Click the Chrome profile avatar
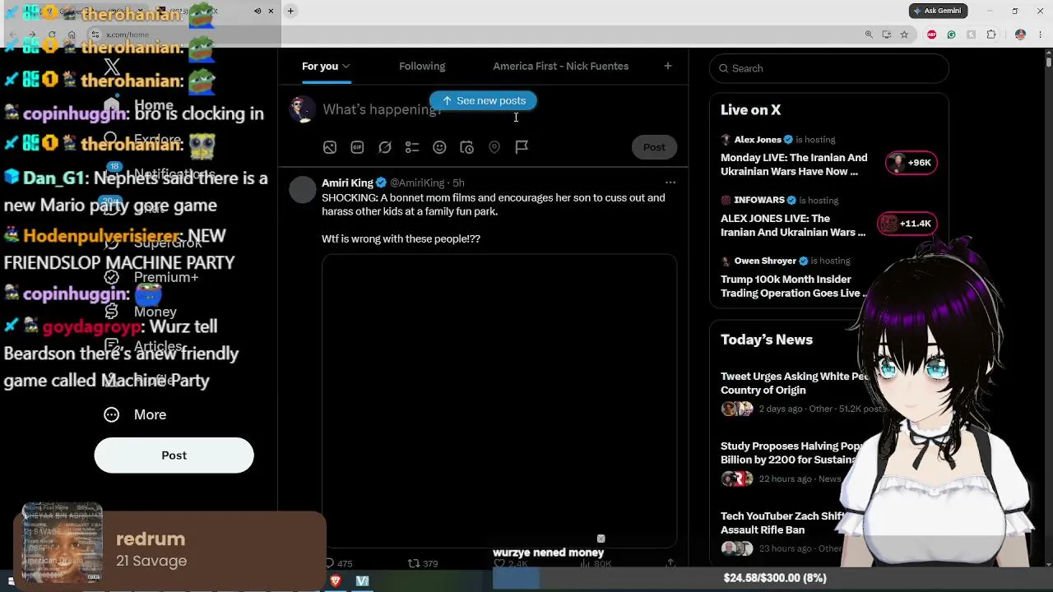 pos(1020,35)
